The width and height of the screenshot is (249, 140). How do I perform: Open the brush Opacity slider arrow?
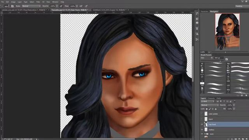(57, 6)
